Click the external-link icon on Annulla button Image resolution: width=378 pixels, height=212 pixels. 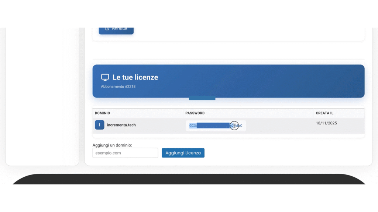107,29
